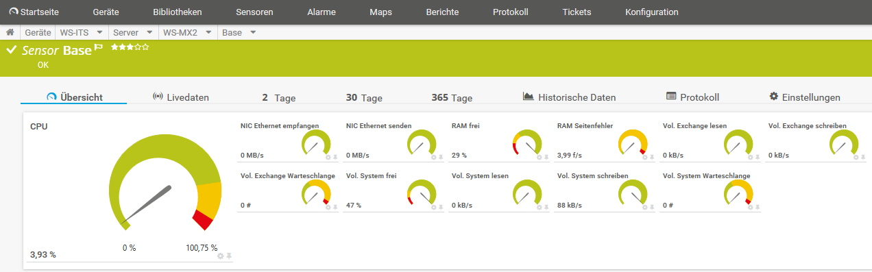Image resolution: width=872 pixels, height=272 pixels.
Task: Open gear settings for RAM frei channel
Action: tap(539, 157)
